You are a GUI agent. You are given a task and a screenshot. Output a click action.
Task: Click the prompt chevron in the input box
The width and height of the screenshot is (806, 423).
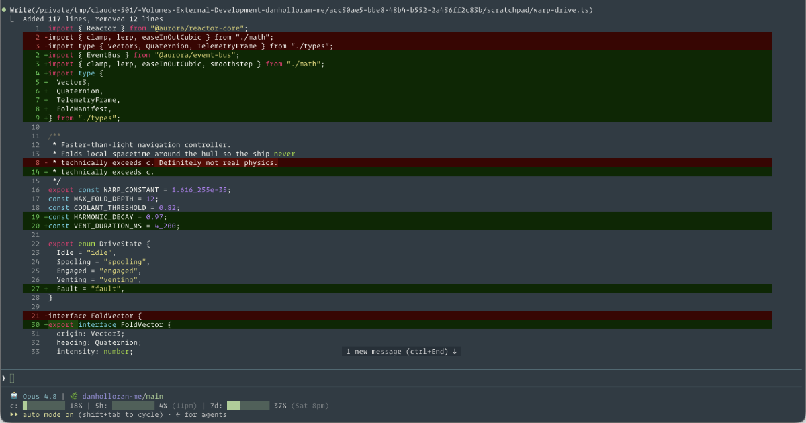point(3,379)
